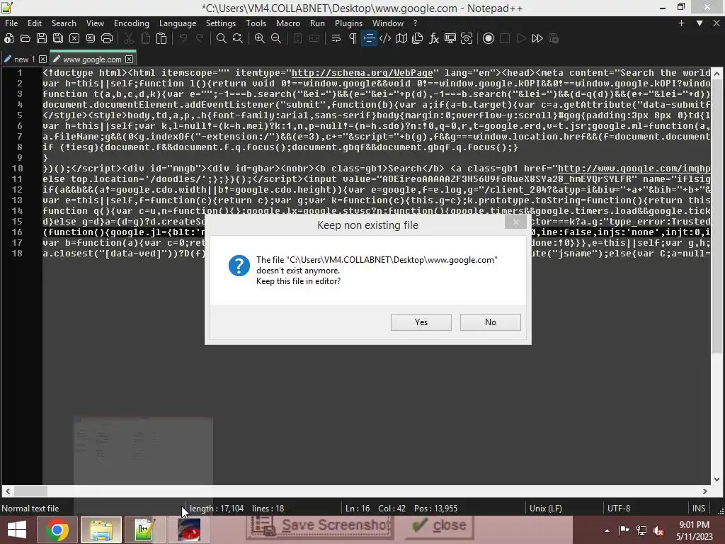
Task: Open the File menu
Action: pyautogui.click(x=11, y=23)
